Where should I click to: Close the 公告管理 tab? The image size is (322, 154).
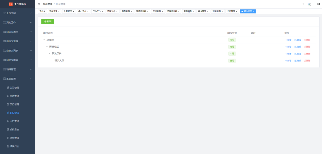(73, 11)
